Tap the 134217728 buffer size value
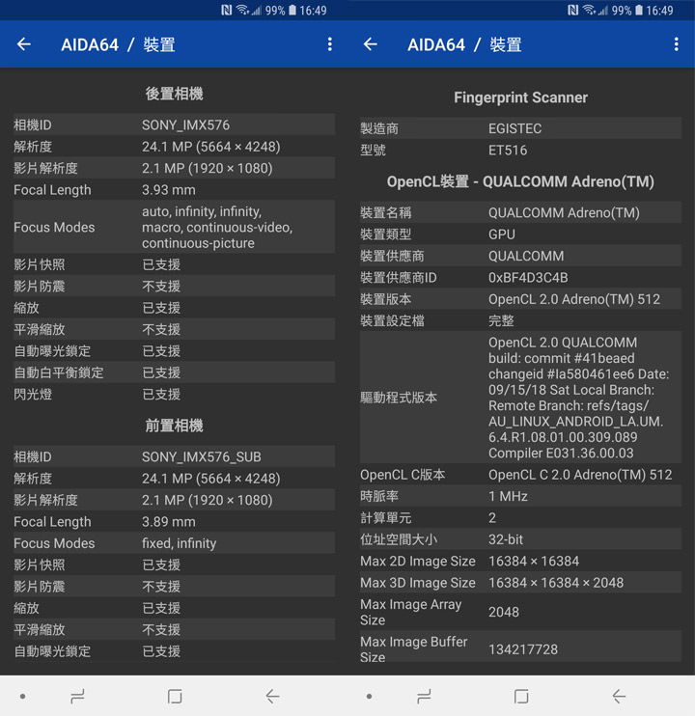695x716 pixels. (523, 649)
